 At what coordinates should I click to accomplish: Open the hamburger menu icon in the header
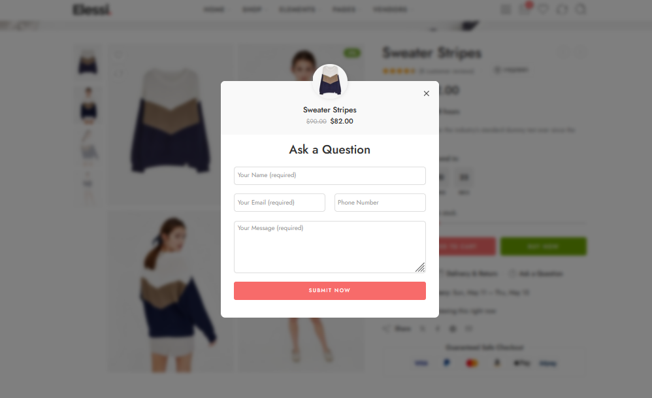pos(506,9)
